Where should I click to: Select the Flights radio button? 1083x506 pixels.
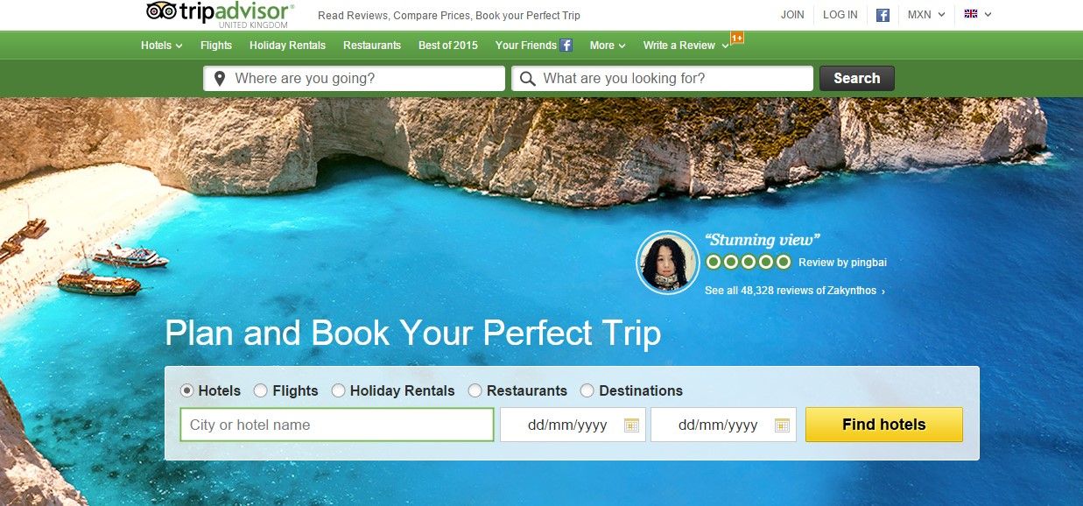[x=260, y=390]
